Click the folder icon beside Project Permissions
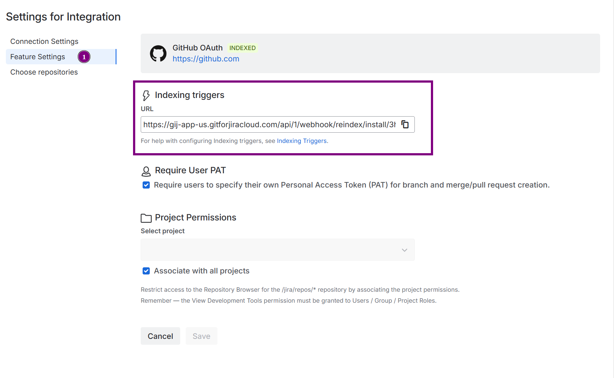614x378 pixels. coord(146,218)
